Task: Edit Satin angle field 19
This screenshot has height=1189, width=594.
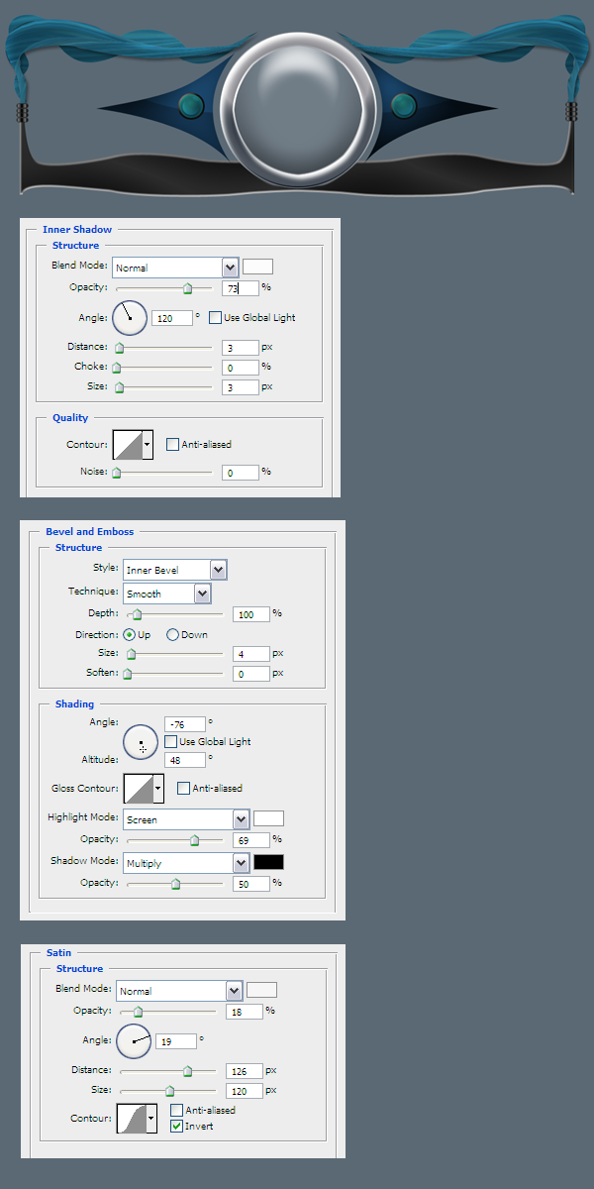Action: coord(176,1041)
